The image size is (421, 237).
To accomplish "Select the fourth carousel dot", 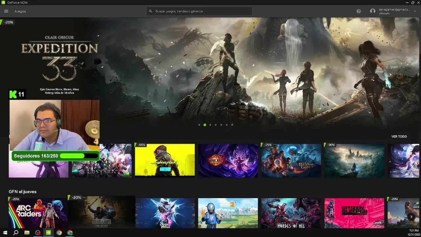I will coord(216,125).
